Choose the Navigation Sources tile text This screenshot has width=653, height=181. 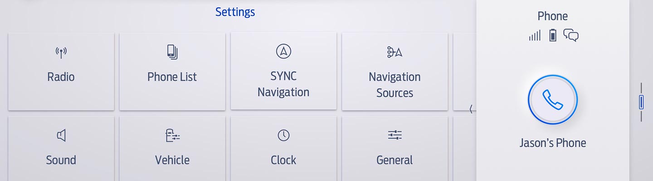point(395,85)
